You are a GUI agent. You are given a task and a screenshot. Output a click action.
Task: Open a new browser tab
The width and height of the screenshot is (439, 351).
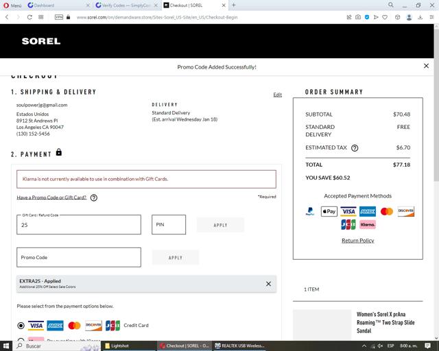coord(234,5)
